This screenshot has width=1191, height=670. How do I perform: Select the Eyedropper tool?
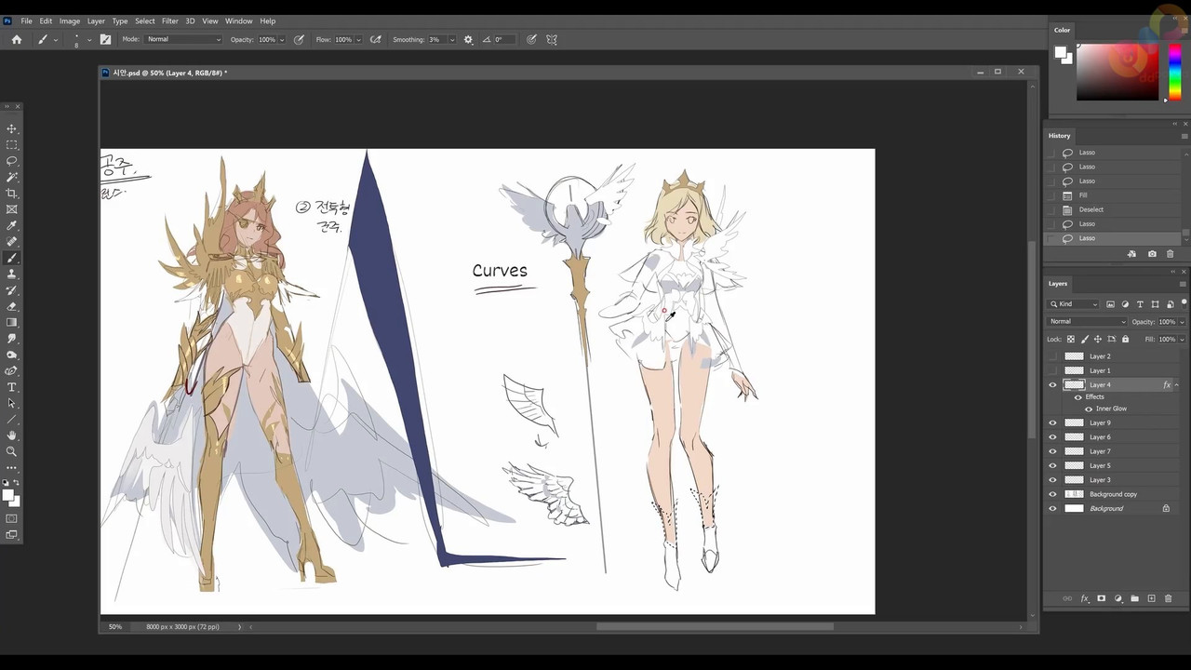(12, 226)
